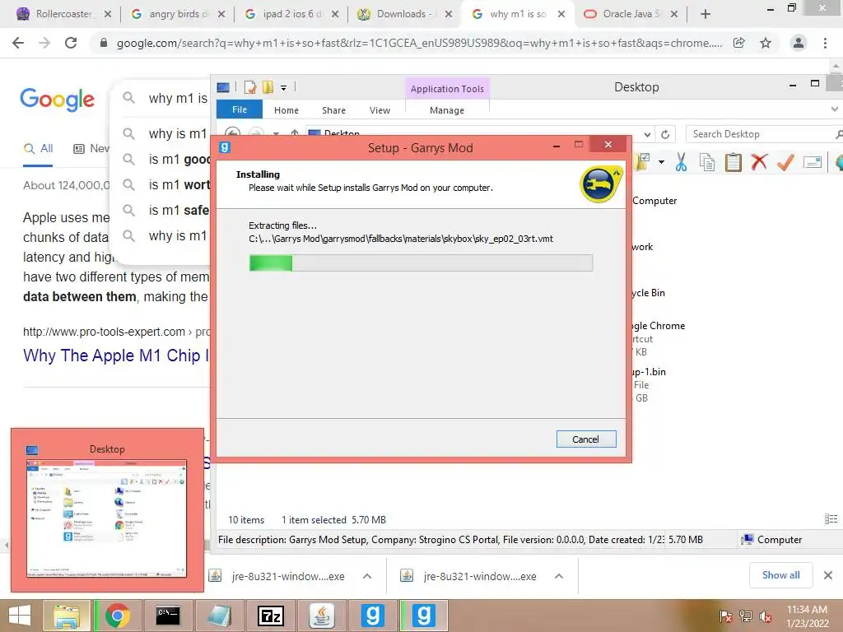Select the All search filter
843x632 pixels.
point(38,148)
